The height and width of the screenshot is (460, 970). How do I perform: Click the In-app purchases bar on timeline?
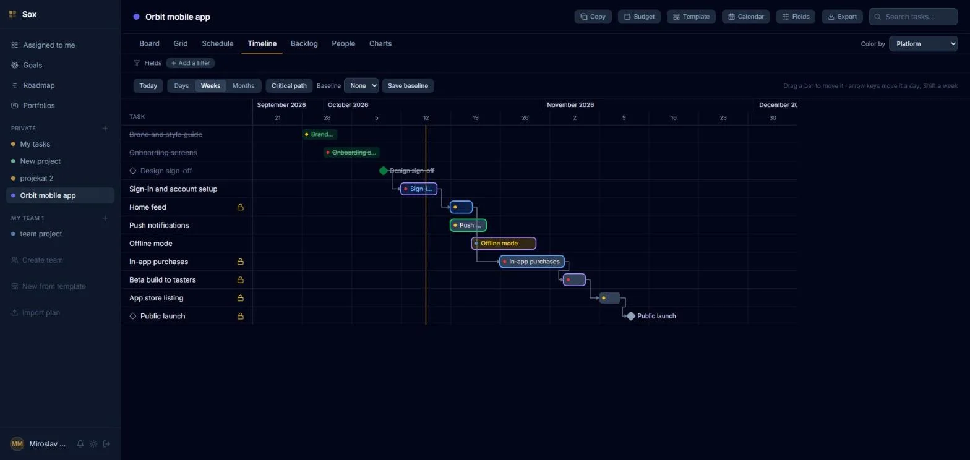point(532,262)
